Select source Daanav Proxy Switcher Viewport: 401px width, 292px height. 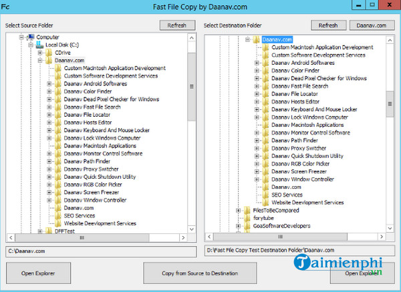(91, 169)
